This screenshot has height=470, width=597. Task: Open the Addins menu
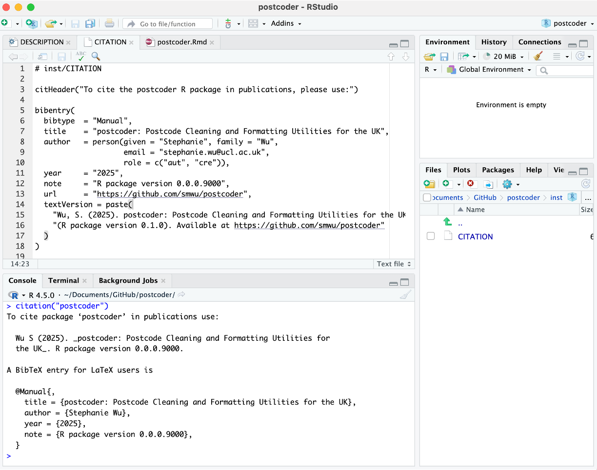pyautogui.click(x=286, y=23)
